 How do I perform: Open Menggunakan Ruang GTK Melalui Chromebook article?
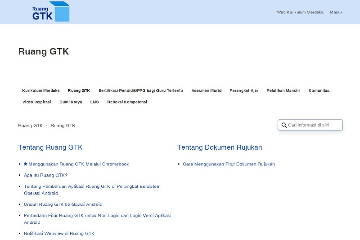78,164
